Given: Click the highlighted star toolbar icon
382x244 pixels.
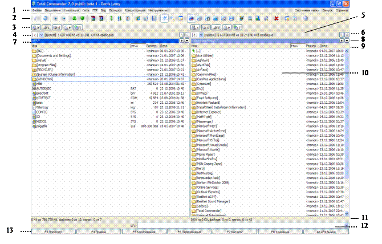Looking at the screenshot, I should tap(164, 18).
